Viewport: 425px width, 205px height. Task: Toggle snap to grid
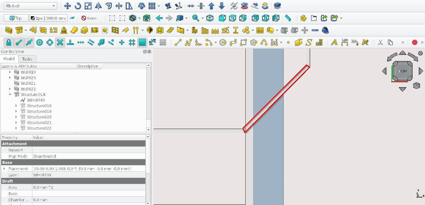click(x=132, y=42)
